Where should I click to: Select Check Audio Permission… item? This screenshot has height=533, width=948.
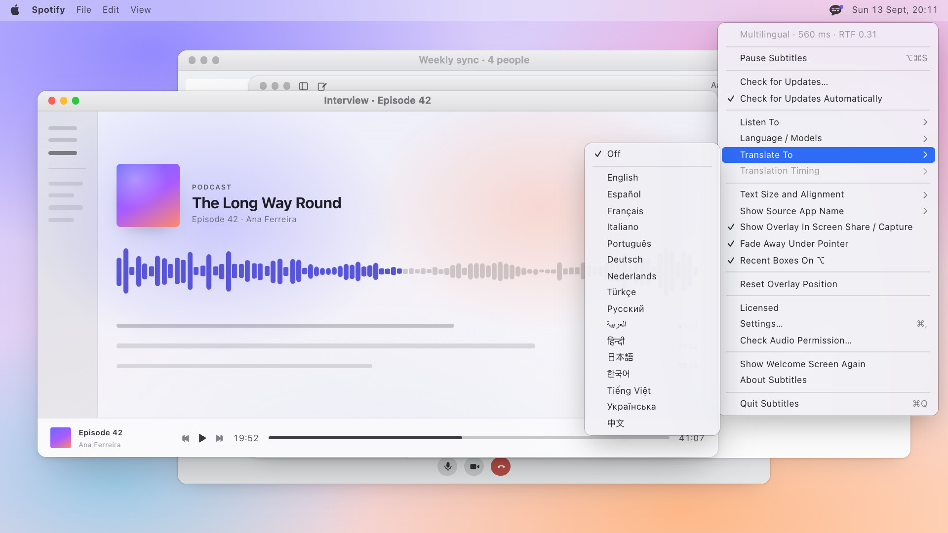tap(829, 341)
